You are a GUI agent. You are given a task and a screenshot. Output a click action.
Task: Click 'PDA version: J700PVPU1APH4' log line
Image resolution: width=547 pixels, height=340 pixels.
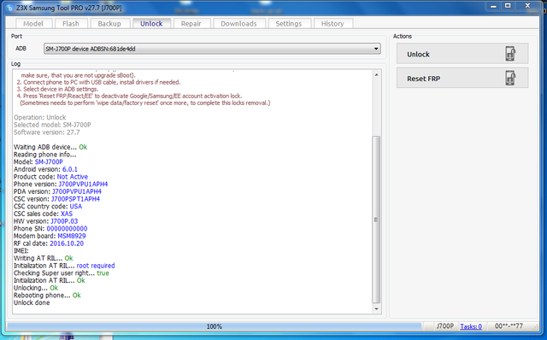[x=57, y=191]
